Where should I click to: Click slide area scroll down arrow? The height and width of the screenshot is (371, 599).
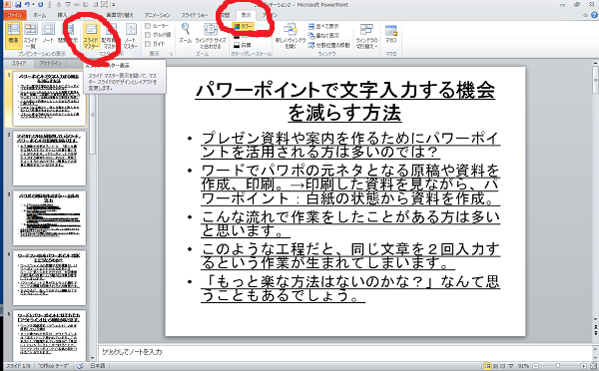tap(595, 320)
